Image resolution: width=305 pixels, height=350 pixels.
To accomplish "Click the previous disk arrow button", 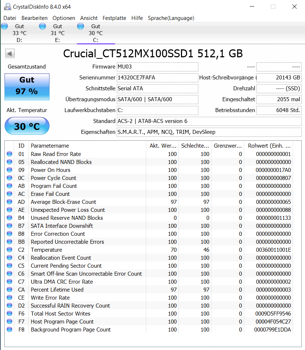I will pos(10,54).
